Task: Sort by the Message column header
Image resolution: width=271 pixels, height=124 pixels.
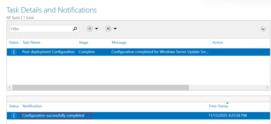Action: point(119,42)
